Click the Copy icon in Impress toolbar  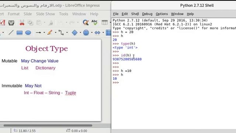click(30, 23)
